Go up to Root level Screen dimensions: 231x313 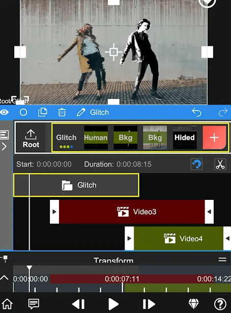pyautogui.click(x=31, y=138)
